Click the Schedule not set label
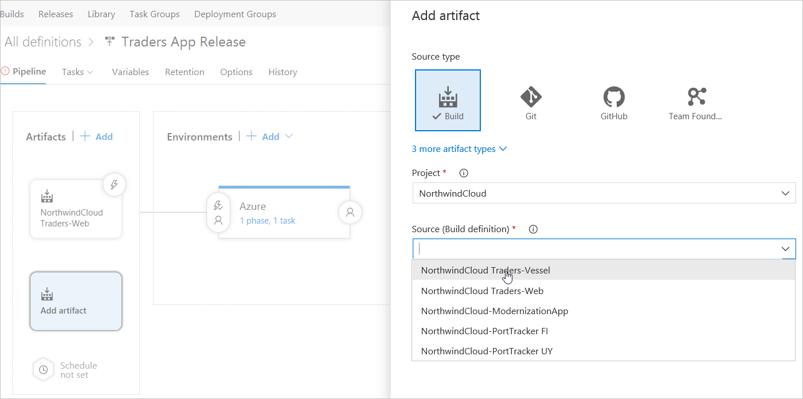The image size is (803, 399). tap(79, 370)
